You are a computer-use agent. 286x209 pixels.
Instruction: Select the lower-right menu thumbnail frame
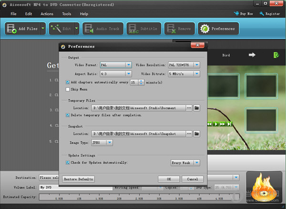coord(261,120)
